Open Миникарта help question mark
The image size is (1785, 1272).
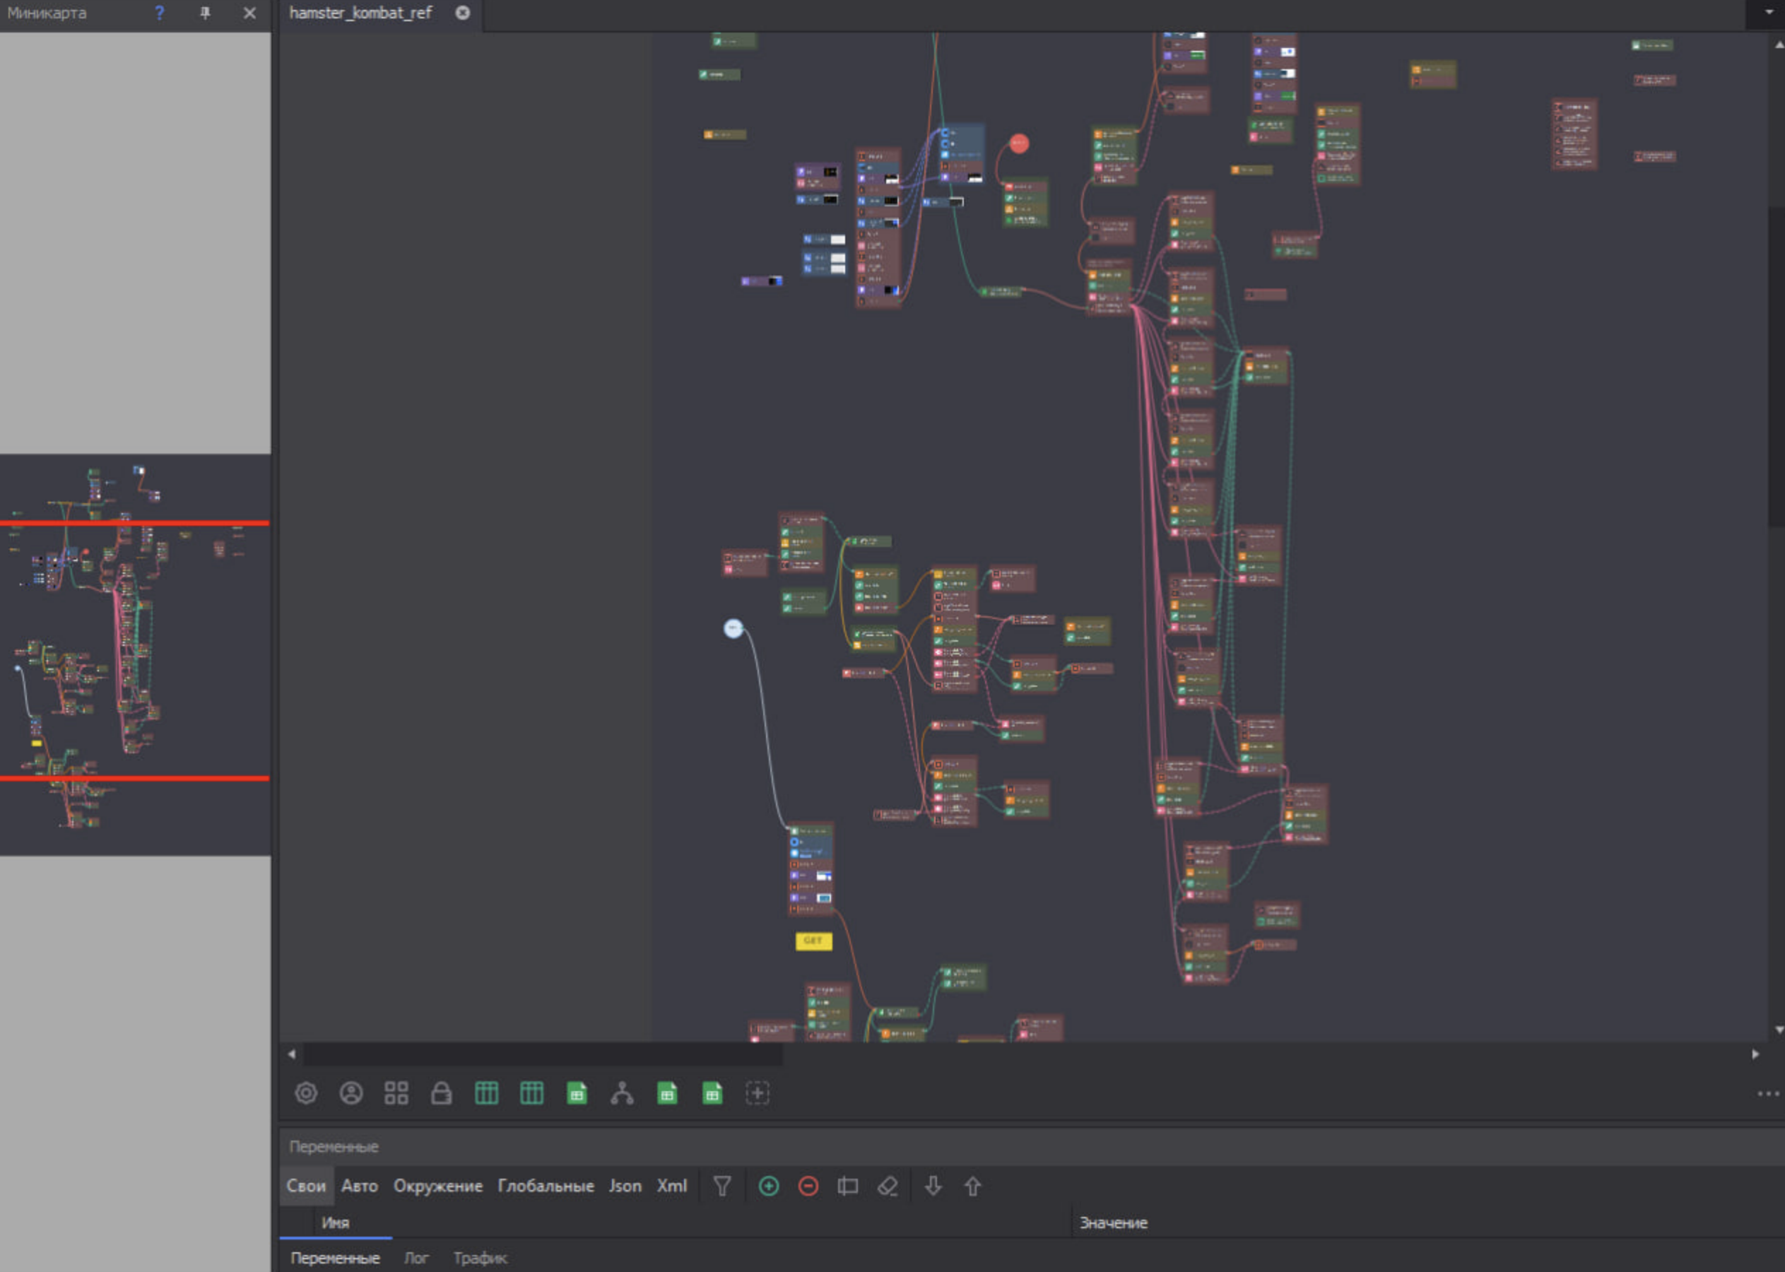point(160,13)
